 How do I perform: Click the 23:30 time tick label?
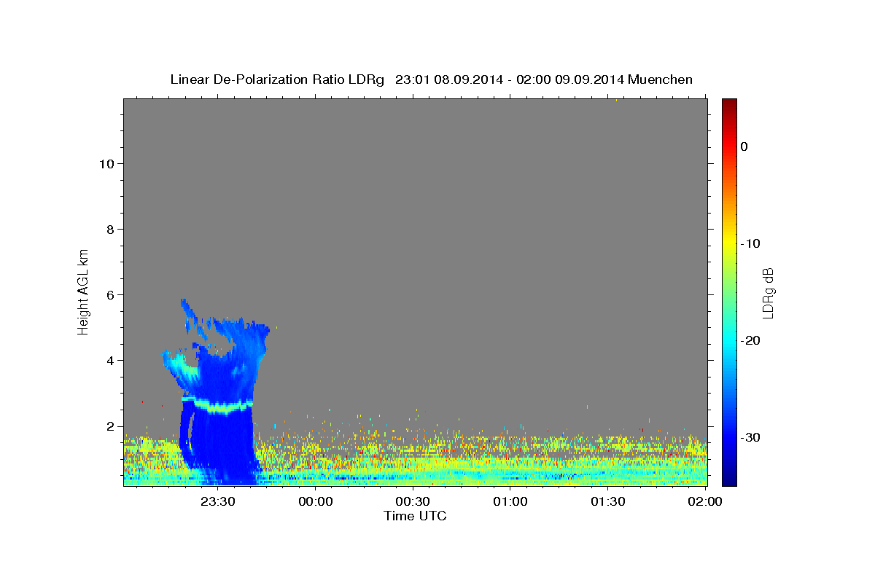click(x=218, y=501)
